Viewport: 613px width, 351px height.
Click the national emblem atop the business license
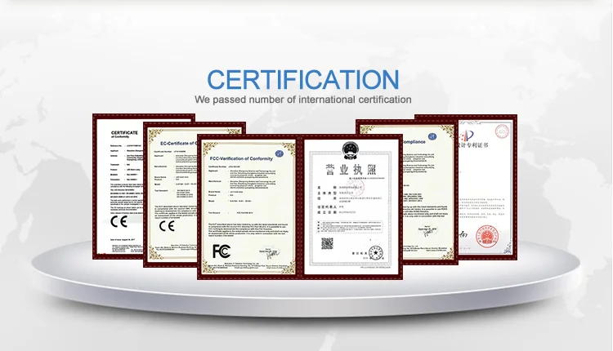[x=351, y=150]
